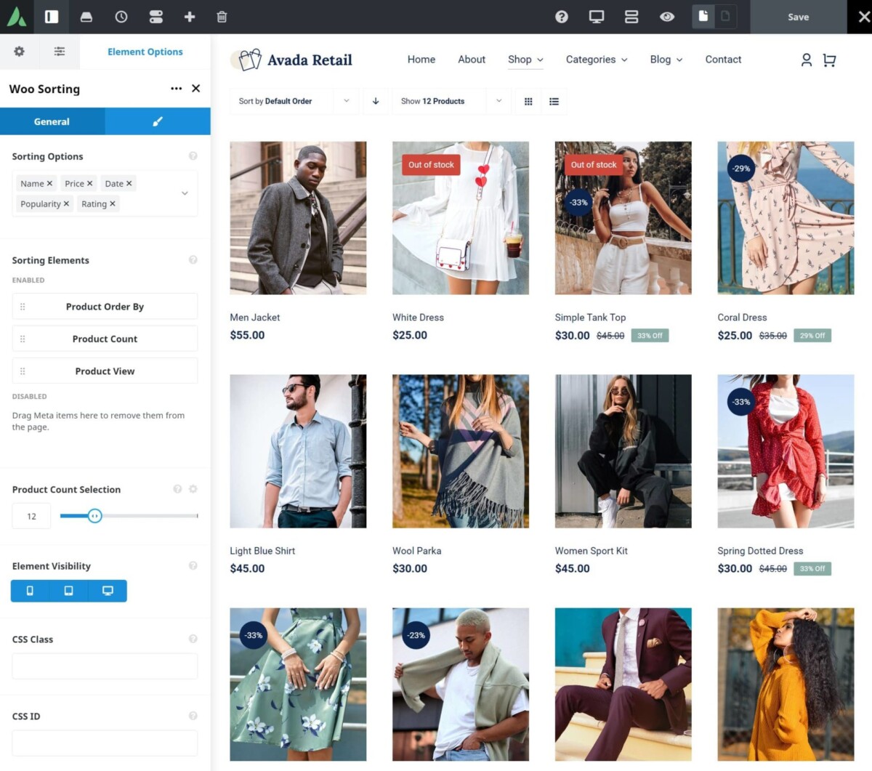Add a new element with the plus icon
872x771 pixels.
(x=189, y=16)
